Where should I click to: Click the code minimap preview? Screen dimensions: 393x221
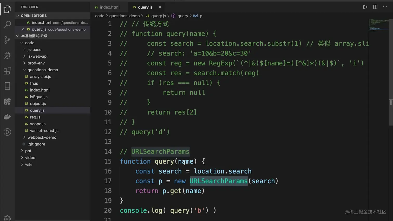pyautogui.click(x=378, y=25)
